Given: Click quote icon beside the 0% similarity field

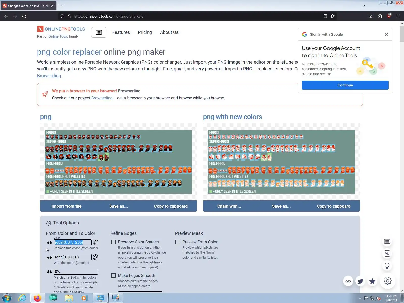Looking at the screenshot, I should 49,272.
